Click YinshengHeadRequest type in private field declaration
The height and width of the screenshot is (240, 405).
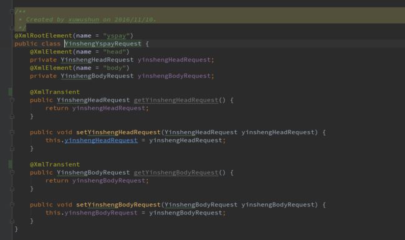(97, 60)
